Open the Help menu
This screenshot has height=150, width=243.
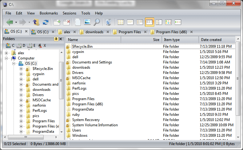[x=99, y=13]
